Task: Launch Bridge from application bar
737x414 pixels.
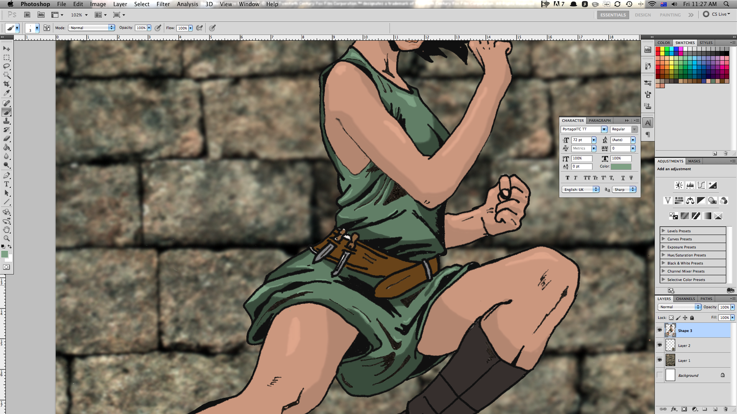Action: [27, 15]
